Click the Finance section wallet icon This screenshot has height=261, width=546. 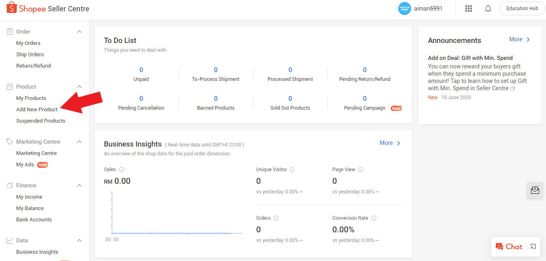10,185
